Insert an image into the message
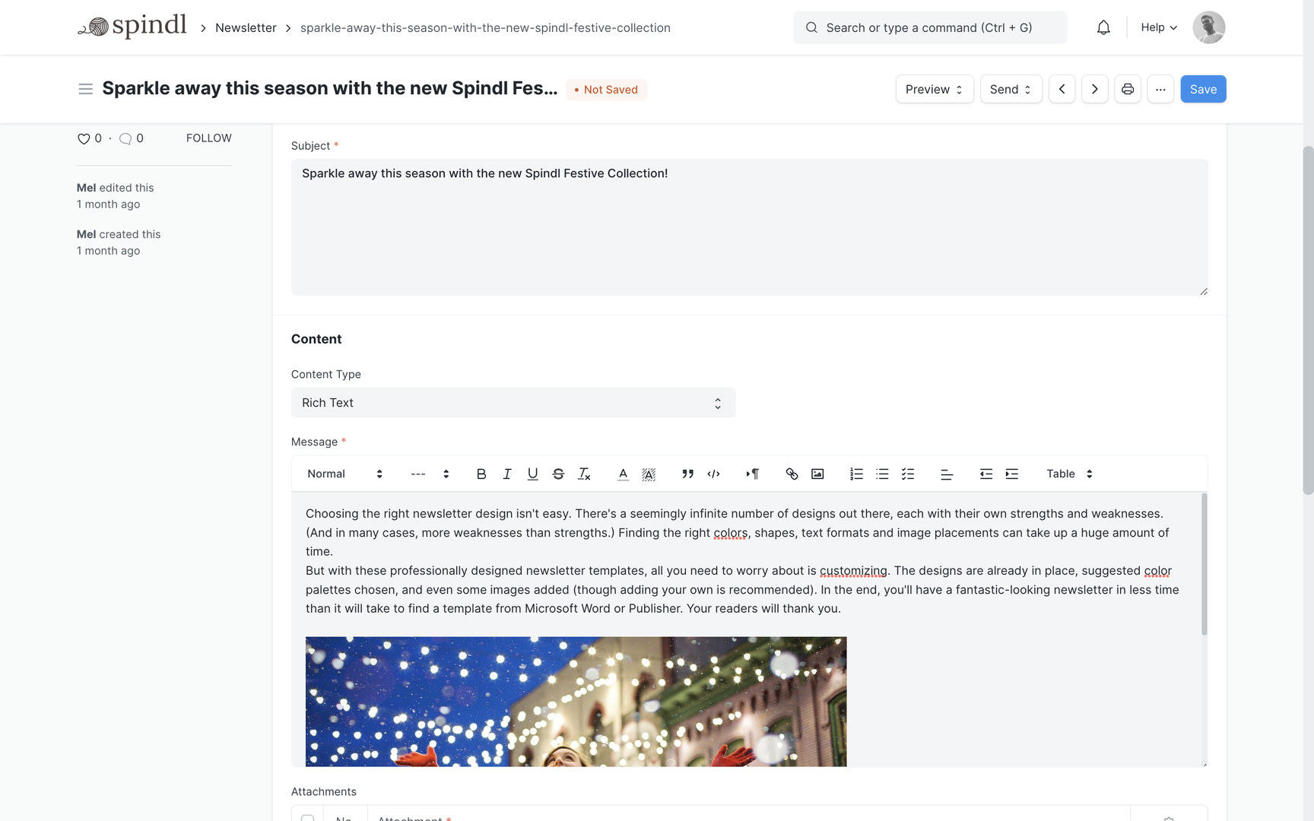This screenshot has width=1314, height=821. click(817, 474)
